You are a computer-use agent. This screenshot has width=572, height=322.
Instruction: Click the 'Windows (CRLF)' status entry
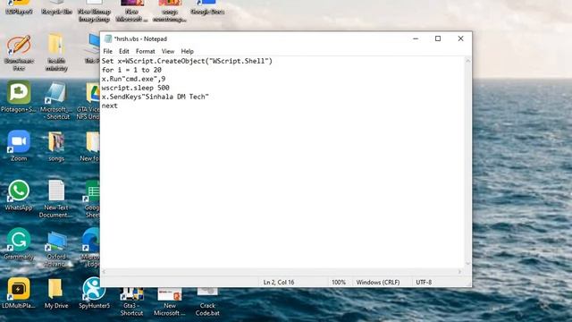tap(378, 283)
